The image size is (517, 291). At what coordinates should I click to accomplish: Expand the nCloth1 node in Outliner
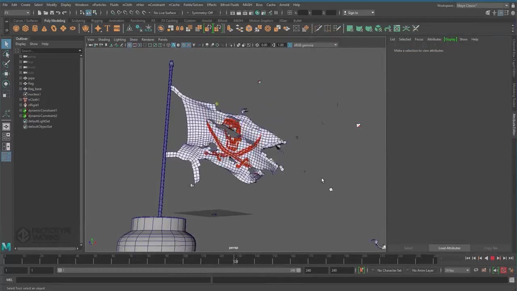tap(21, 99)
